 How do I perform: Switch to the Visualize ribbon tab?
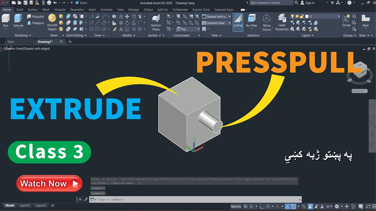pyautogui.click(x=60, y=10)
